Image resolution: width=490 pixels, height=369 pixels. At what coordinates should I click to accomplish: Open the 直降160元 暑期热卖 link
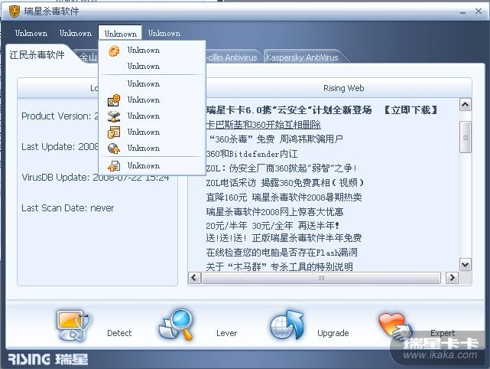coord(284,198)
